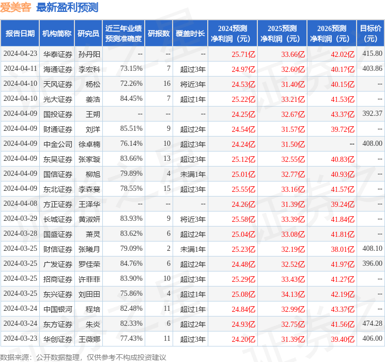This screenshot has width=385, height=362.
Task: Select the 海通证券 institution cell
Action: point(58,69)
